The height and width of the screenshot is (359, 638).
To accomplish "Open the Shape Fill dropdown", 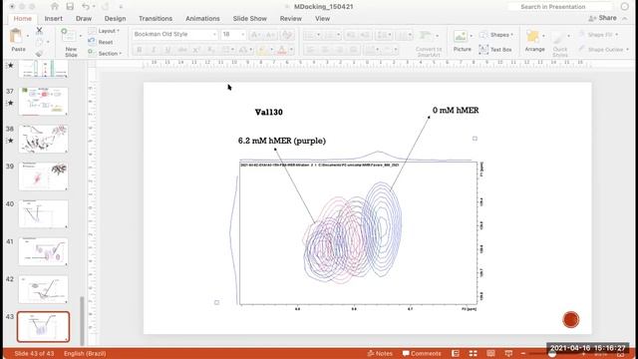I will (599, 35).
